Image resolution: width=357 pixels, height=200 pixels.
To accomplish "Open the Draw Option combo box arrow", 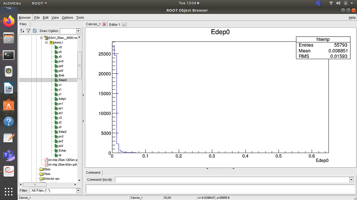I will click(x=78, y=31).
